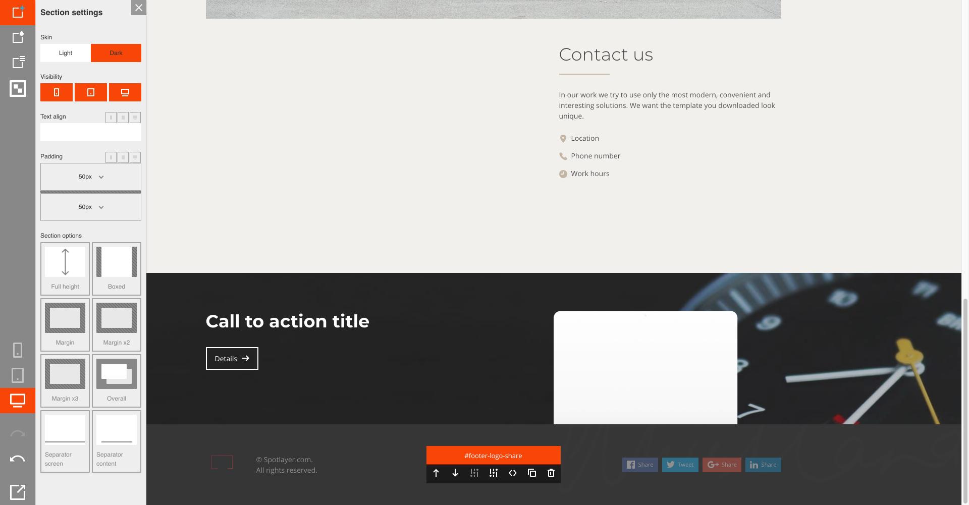Click the export page icon
The image size is (969, 505).
point(18,492)
